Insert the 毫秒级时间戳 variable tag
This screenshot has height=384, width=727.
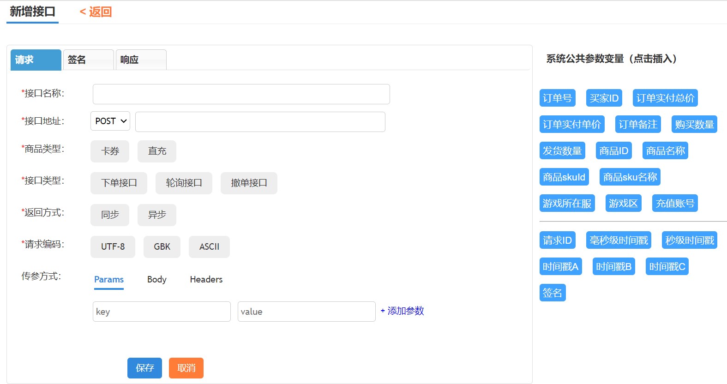[x=619, y=240]
